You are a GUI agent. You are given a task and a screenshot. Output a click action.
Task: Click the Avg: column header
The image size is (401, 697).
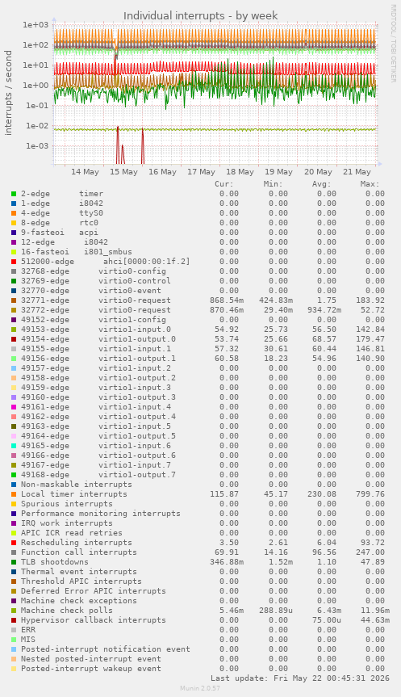pyautogui.click(x=321, y=184)
